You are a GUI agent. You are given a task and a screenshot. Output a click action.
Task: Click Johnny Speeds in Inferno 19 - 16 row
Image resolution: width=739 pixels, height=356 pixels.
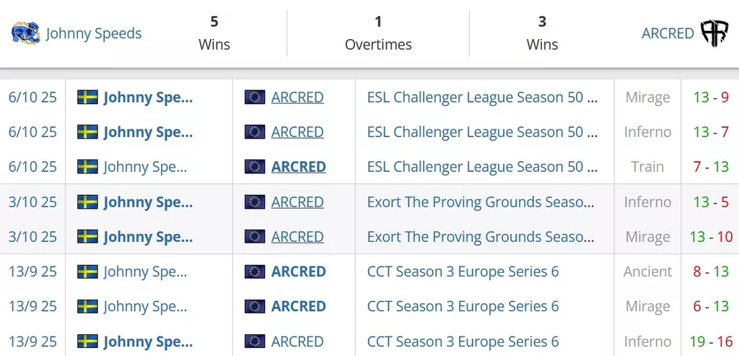tap(148, 341)
